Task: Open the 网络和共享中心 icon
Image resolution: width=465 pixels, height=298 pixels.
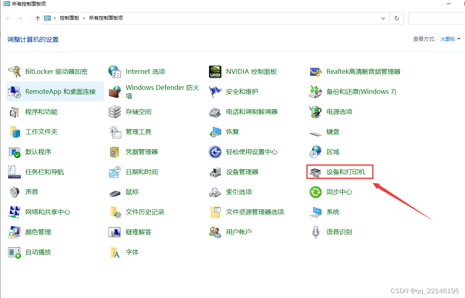Action: click(x=14, y=212)
